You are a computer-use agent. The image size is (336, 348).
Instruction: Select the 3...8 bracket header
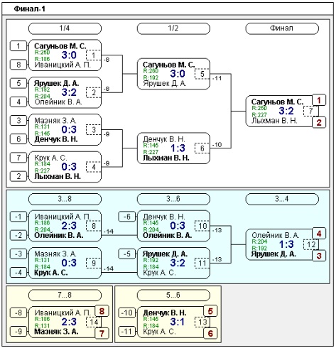65,199
